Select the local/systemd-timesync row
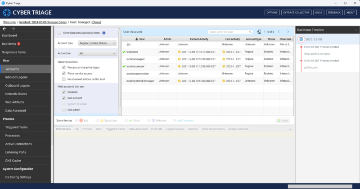 click(207, 81)
